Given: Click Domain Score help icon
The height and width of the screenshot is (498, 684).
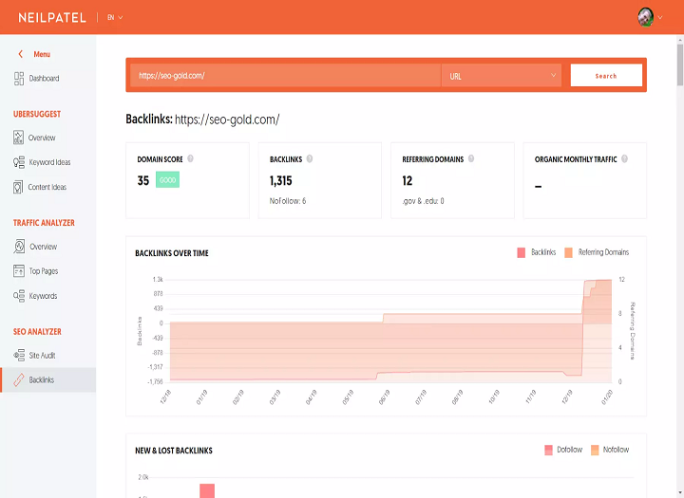Looking at the screenshot, I should [x=190, y=158].
